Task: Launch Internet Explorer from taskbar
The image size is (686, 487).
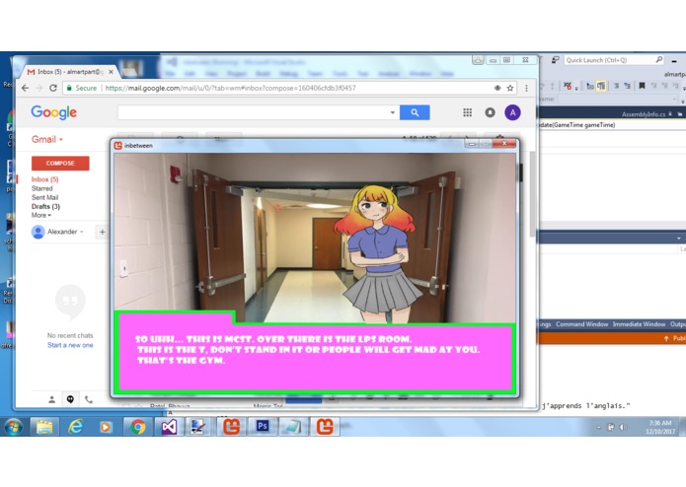Action: tap(75, 427)
